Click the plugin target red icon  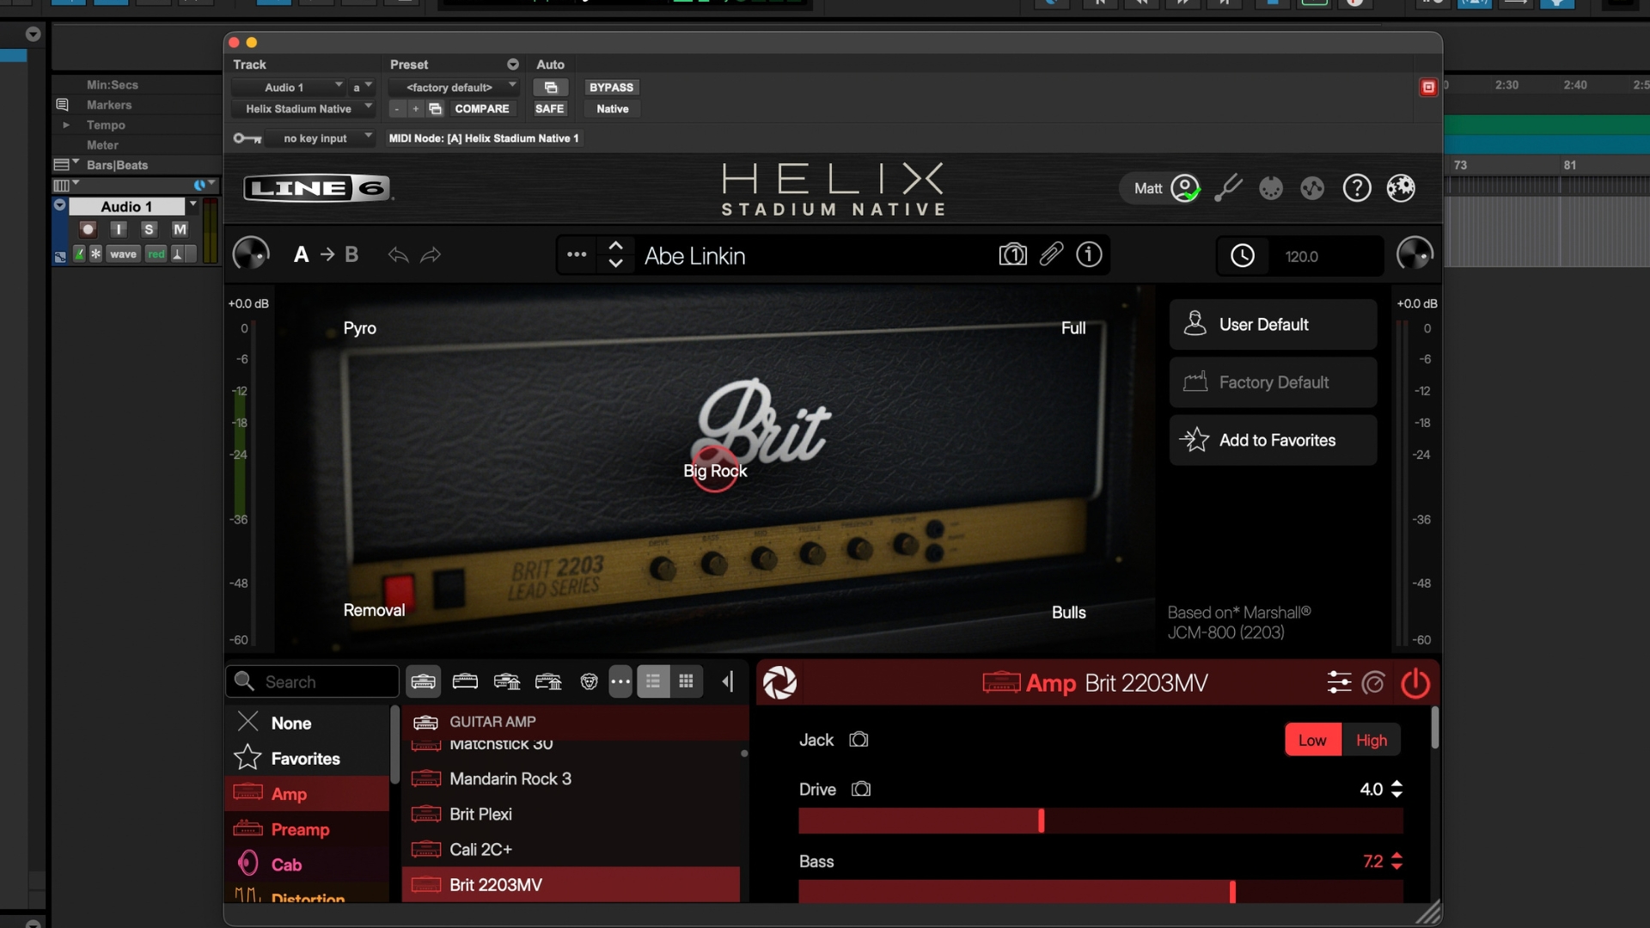pyautogui.click(x=1428, y=87)
